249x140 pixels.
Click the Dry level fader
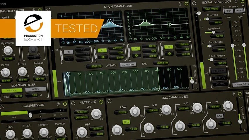pos(244,45)
